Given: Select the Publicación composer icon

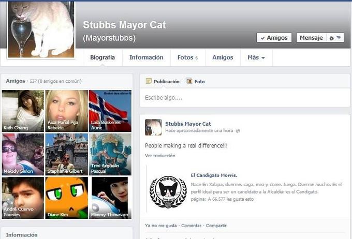Looking at the screenshot, I should click(x=149, y=81).
